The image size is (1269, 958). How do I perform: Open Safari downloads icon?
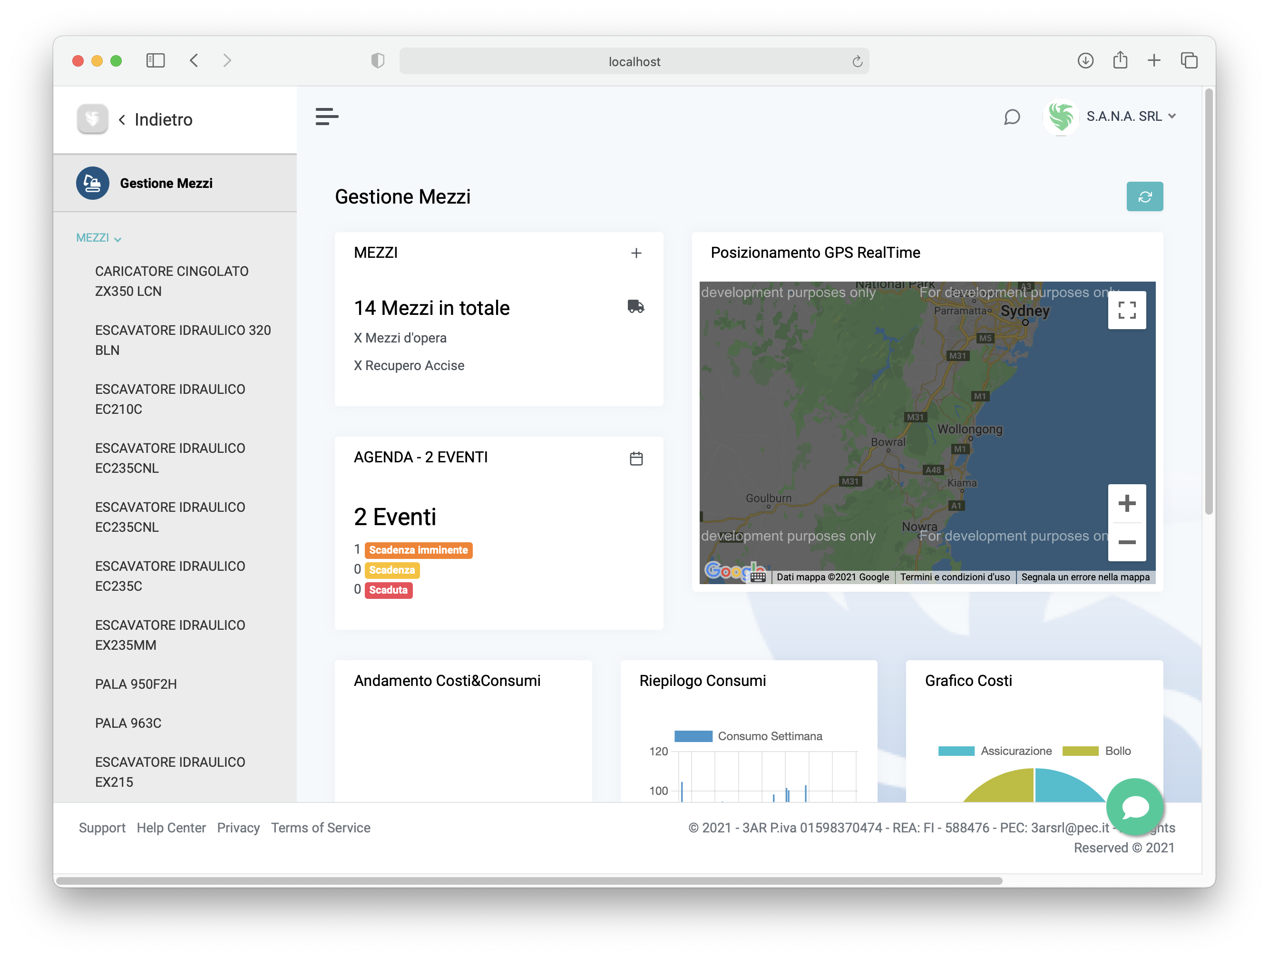tap(1085, 60)
